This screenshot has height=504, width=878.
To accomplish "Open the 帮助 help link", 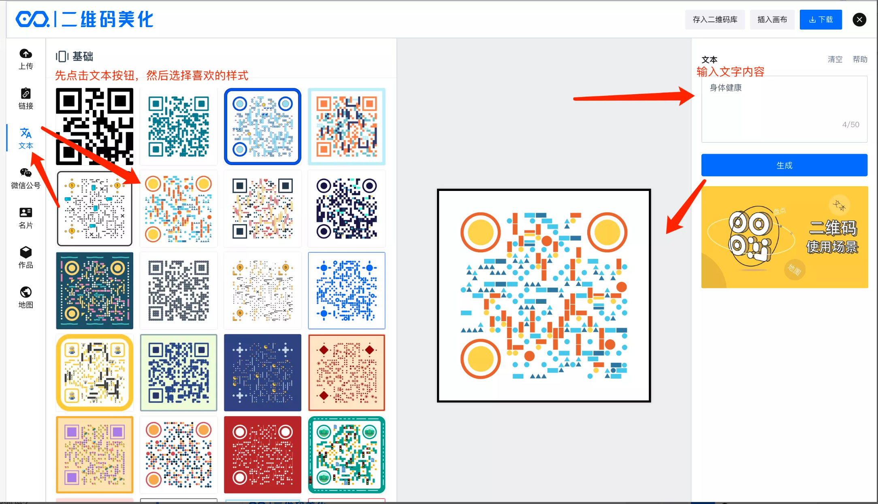I will pyautogui.click(x=860, y=59).
